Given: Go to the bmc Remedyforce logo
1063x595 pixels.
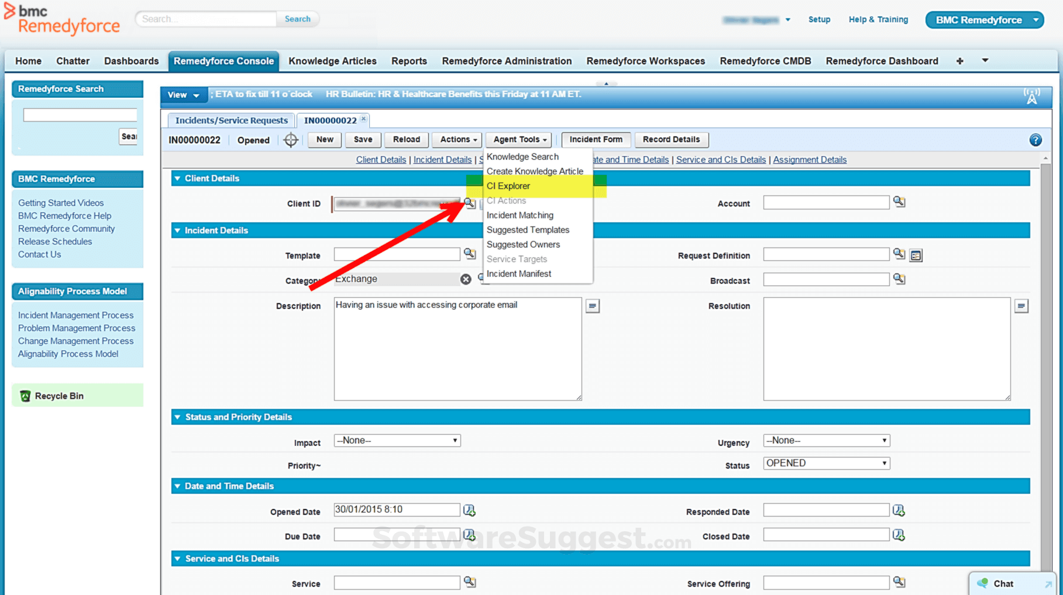Looking at the screenshot, I should click(x=62, y=19).
